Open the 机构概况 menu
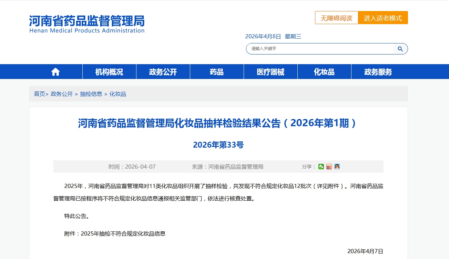The height and width of the screenshot is (259, 449). click(109, 72)
